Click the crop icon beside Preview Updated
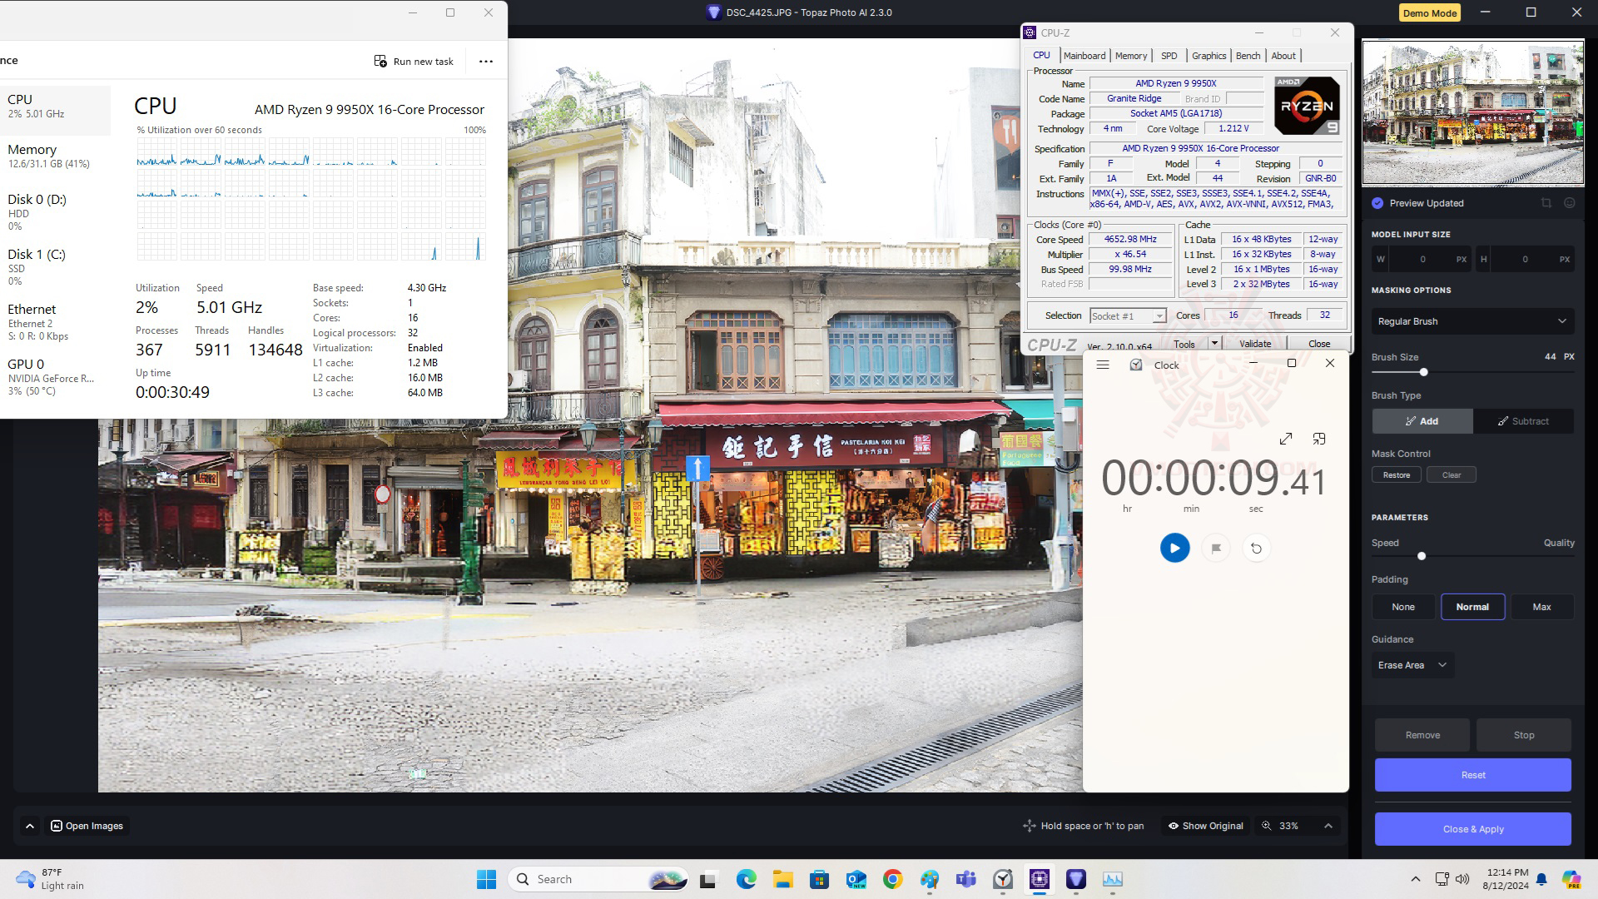 [1546, 203]
